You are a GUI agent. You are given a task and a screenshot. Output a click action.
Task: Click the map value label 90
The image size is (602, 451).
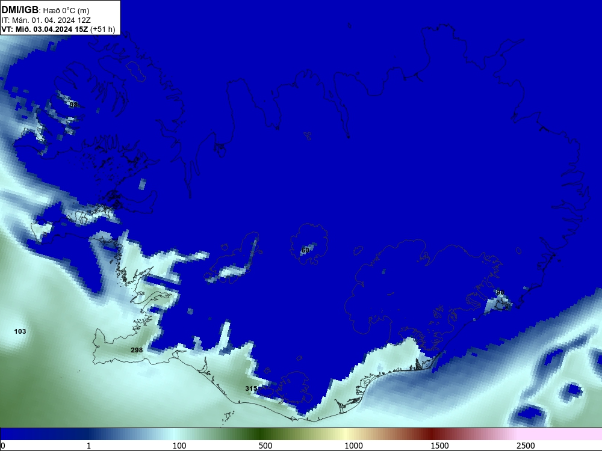[500, 292]
